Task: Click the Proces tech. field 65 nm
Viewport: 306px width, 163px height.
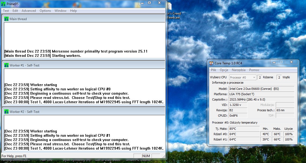Action: 285,110
